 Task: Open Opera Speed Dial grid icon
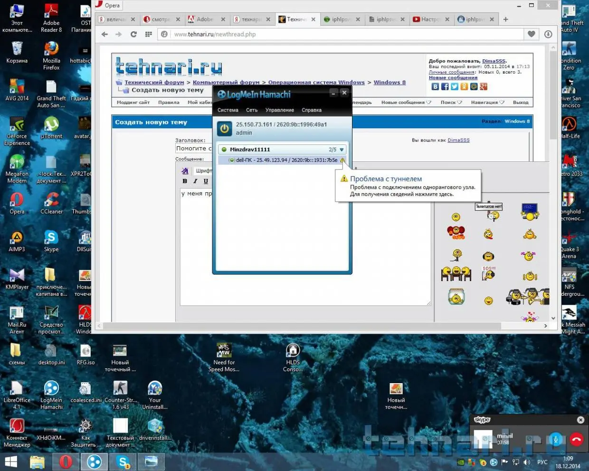pos(149,34)
